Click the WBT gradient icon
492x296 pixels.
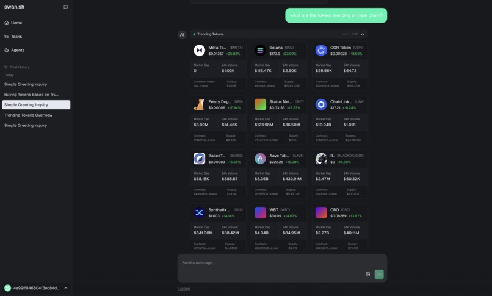pyautogui.click(x=260, y=212)
